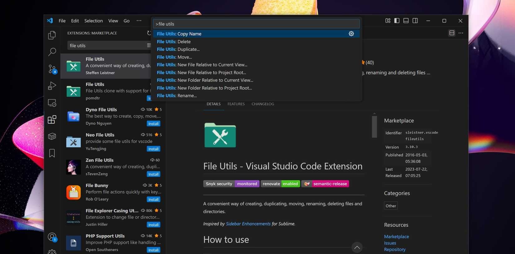Open editor More Actions ellipsis
The height and width of the screenshot is (254, 515).
pos(461,33)
